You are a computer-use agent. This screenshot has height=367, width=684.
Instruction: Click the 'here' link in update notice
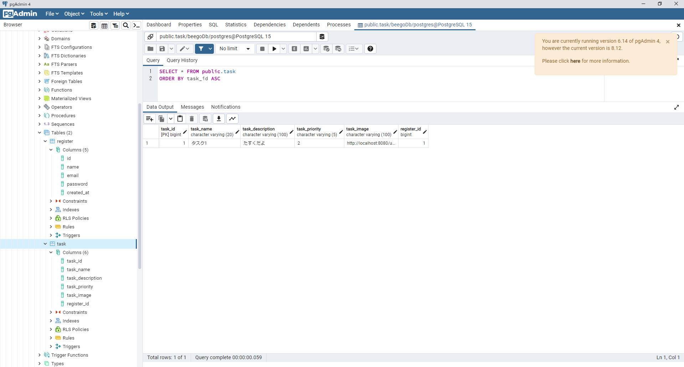575,61
